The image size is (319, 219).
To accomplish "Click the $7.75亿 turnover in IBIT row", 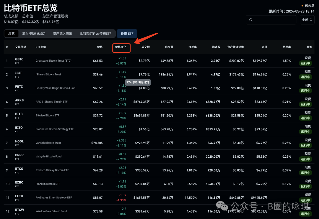I will [x=144, y=75].
